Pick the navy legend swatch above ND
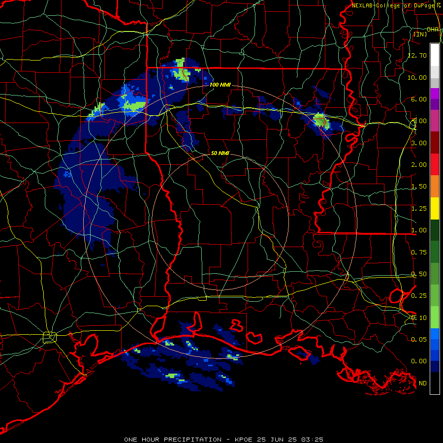This screenshot has height=443, width=443. point(435,366)
